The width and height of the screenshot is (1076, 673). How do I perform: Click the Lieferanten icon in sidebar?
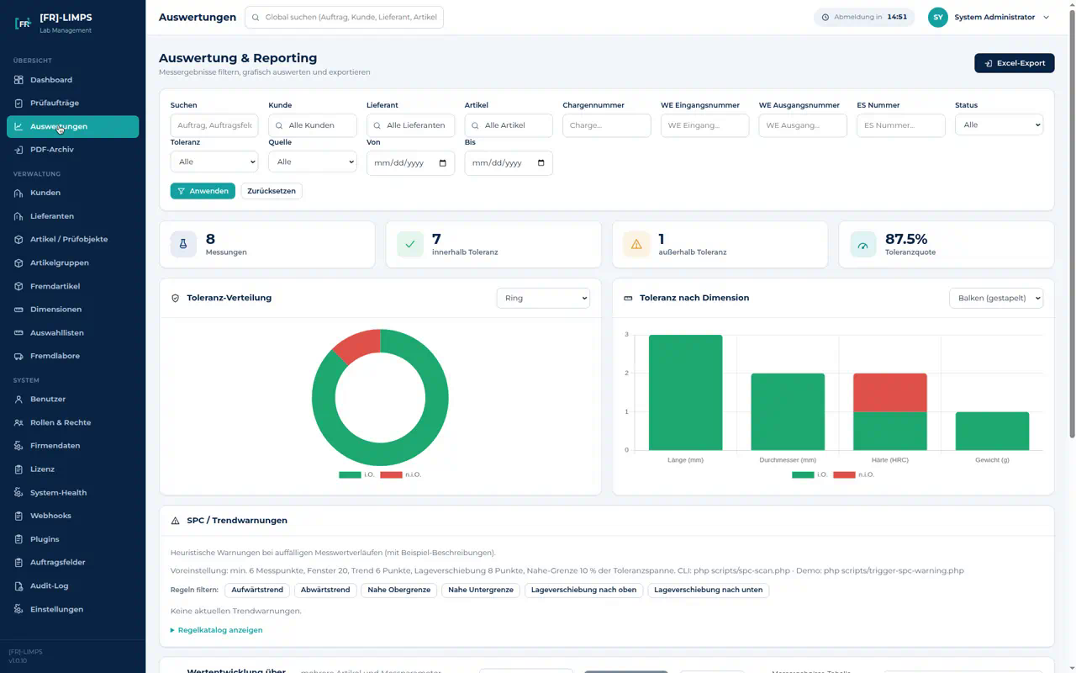[18, 216]
